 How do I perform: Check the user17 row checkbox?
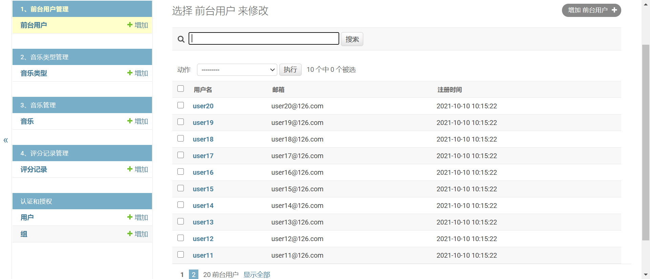click(181, 155)
